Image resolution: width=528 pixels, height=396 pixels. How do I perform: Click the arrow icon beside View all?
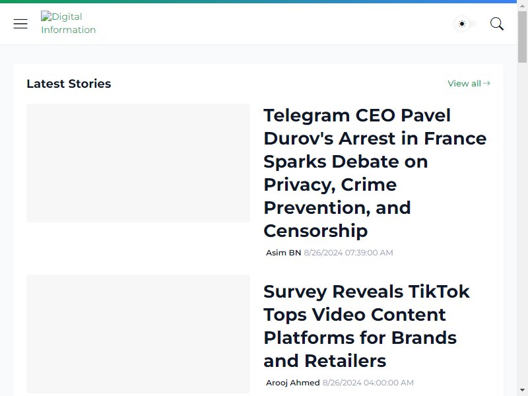tap(486, 83)
